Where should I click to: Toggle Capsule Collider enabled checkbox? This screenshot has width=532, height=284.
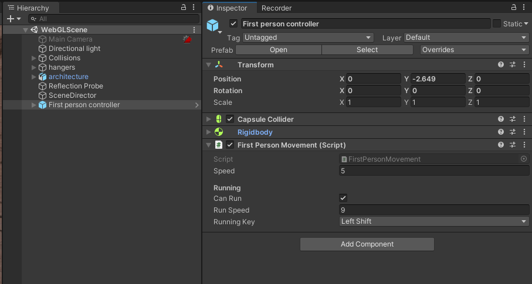(x=230, y=119)
